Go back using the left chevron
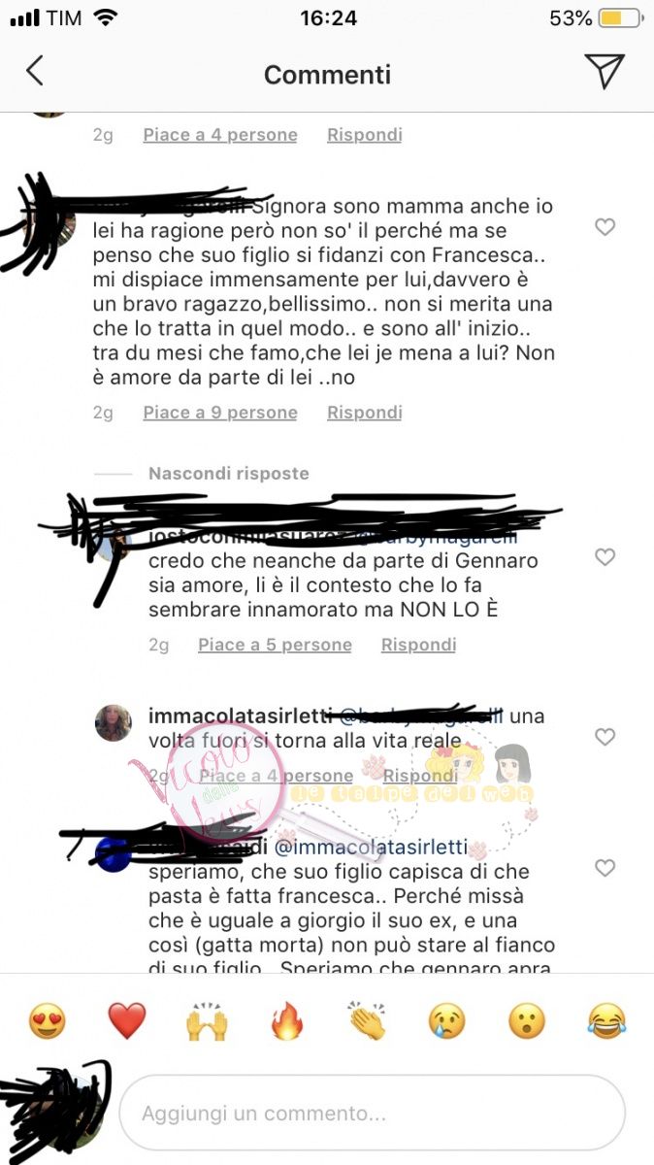This screenshot has height=1165, width=654. tap(35, 72)
